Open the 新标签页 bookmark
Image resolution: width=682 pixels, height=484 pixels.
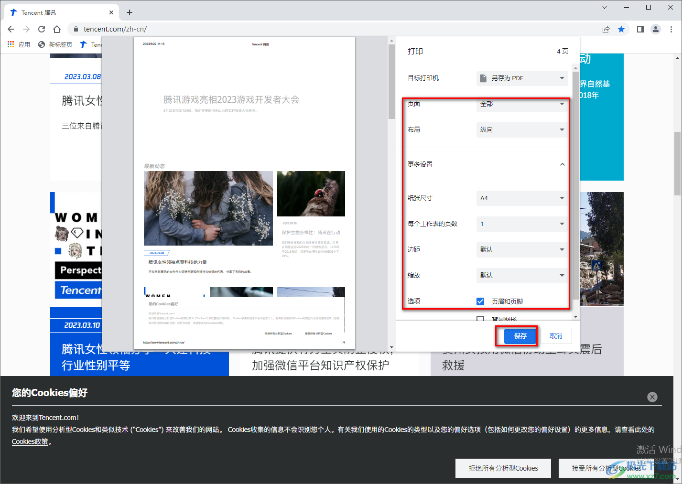click(x=55, y=44)
